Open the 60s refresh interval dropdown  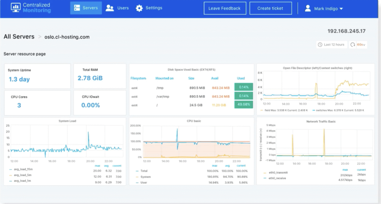tap(361, 45)
